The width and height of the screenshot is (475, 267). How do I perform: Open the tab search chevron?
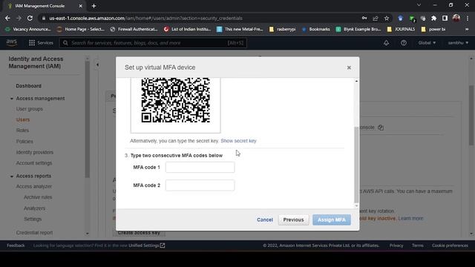click(419, 5)
